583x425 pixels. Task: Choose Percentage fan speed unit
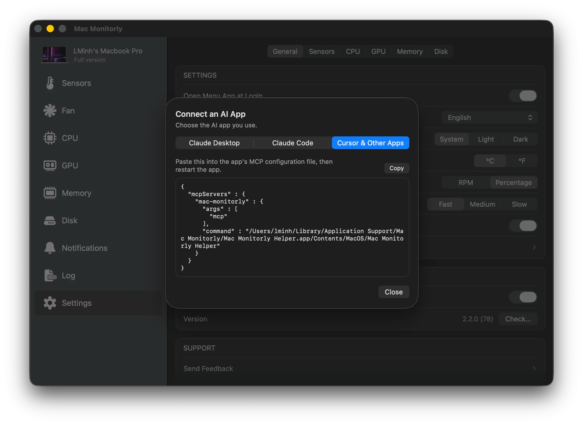[x=513, y=182]
